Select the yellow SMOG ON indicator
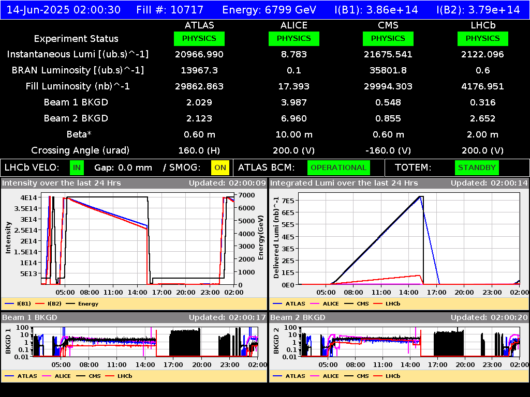 (x=220, y=168)
